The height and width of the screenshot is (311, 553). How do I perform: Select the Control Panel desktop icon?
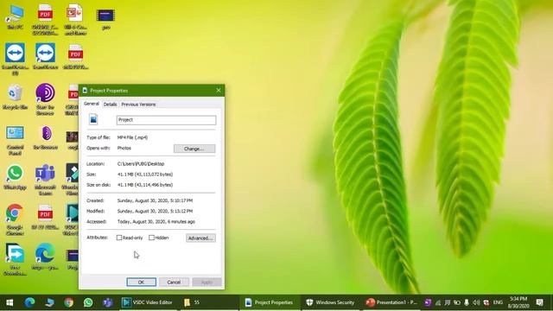(x=15, y=140)
